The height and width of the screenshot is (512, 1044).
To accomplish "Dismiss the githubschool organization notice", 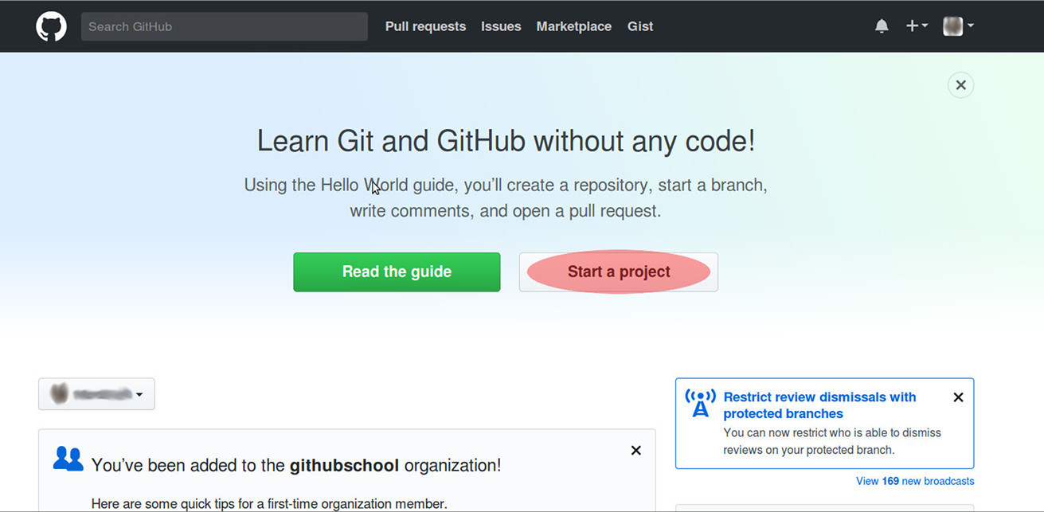I will [x=635, y=450].
